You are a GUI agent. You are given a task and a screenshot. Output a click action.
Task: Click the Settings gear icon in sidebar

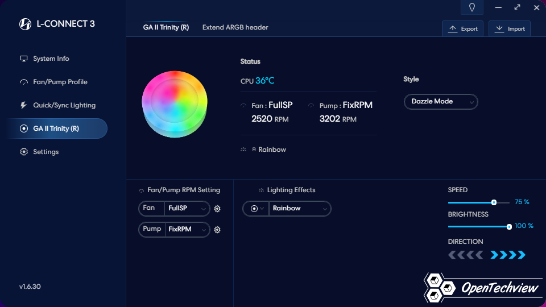pos(24,152)
